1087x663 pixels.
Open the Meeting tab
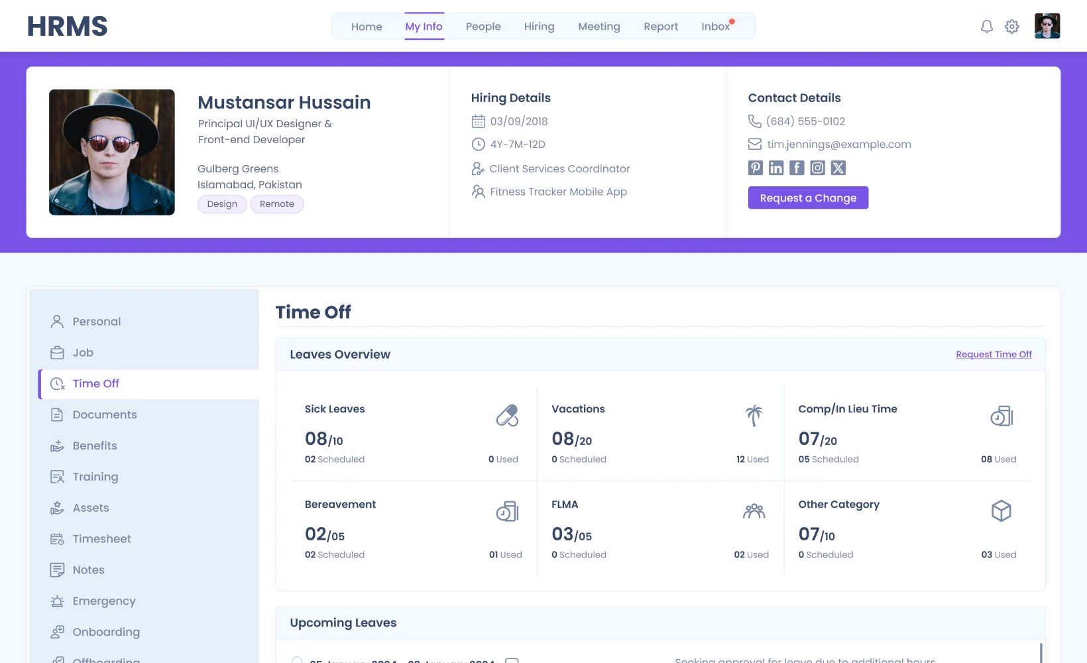pos(599,27)
